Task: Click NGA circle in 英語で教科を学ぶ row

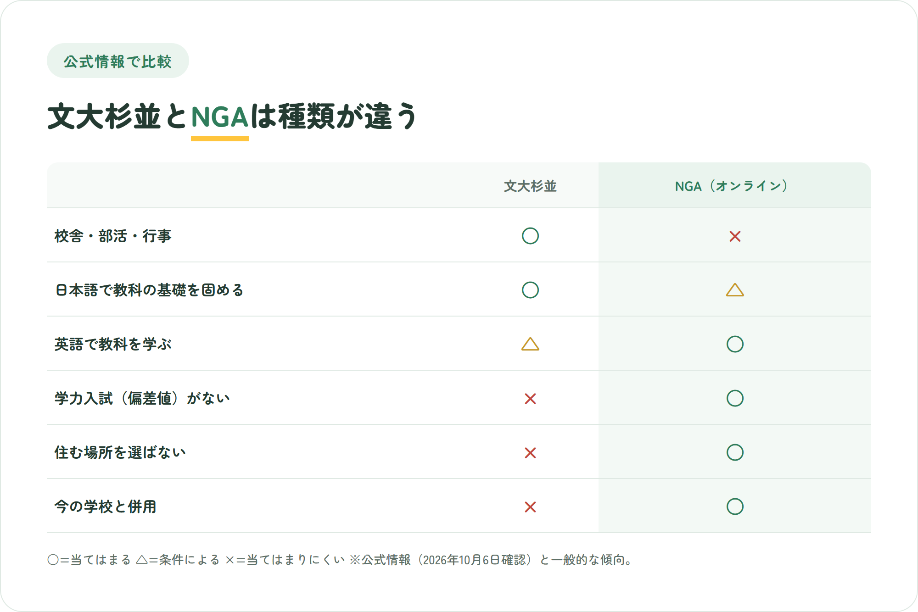Action: pyautogui.click(x=735, y=344)
